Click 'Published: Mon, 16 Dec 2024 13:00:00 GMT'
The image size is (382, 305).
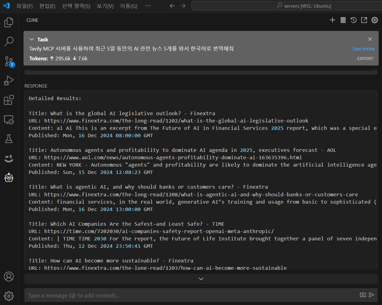point(91,209)
